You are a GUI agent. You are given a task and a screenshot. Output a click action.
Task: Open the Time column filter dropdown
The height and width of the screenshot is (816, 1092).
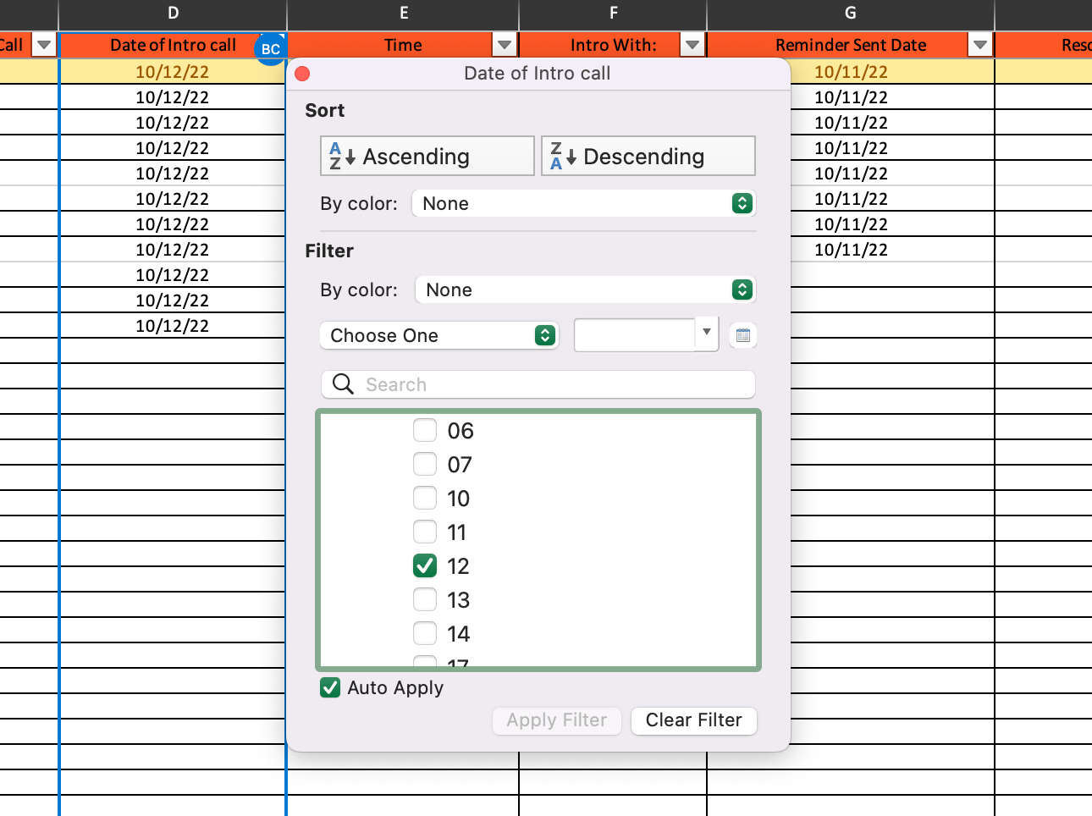[505, 45]
